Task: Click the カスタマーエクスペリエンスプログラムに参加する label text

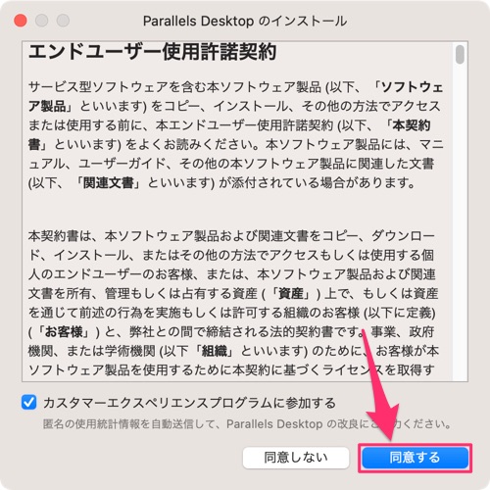Action: click(189, 403)
